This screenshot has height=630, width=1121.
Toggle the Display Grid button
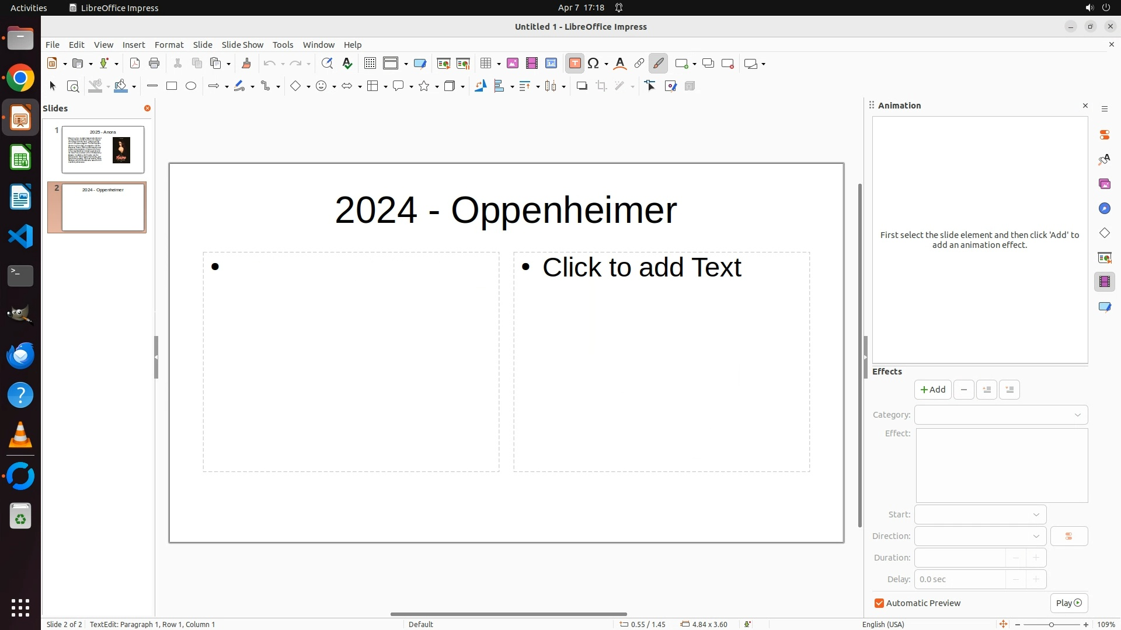pos(370,64)
